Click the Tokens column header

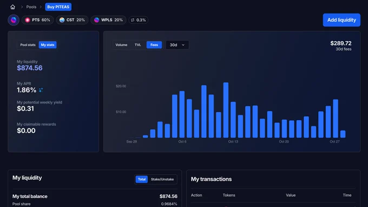point(229,195)
